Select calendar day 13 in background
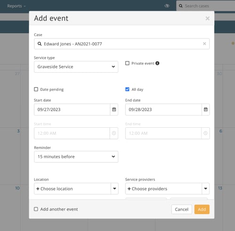 coord(220,188)
